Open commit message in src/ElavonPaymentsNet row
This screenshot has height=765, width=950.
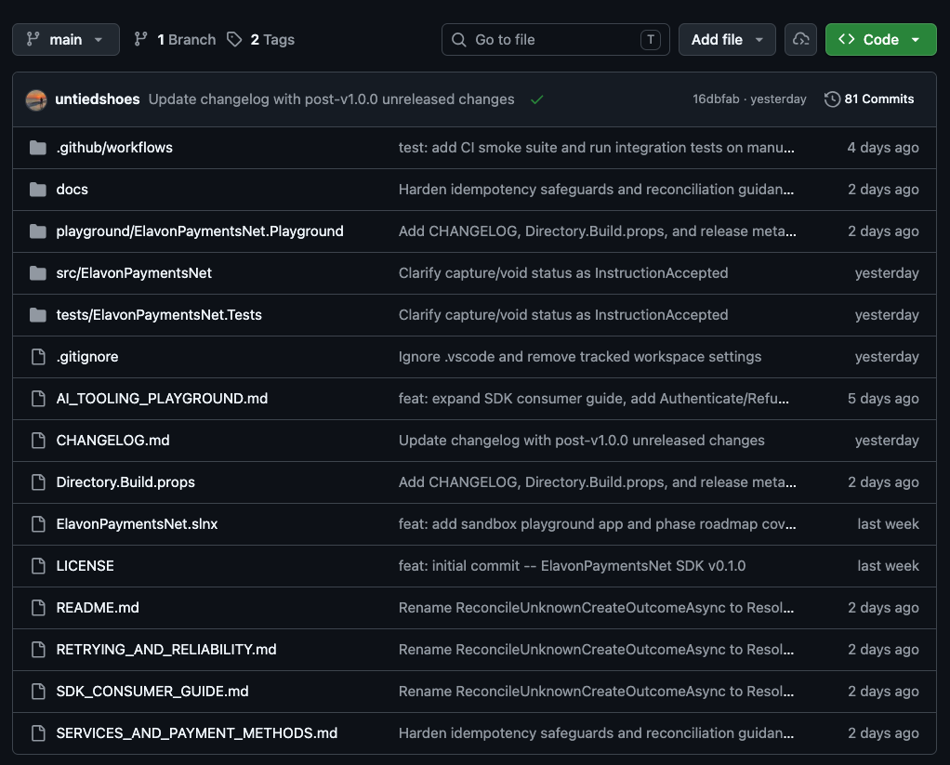pos(563,272)
